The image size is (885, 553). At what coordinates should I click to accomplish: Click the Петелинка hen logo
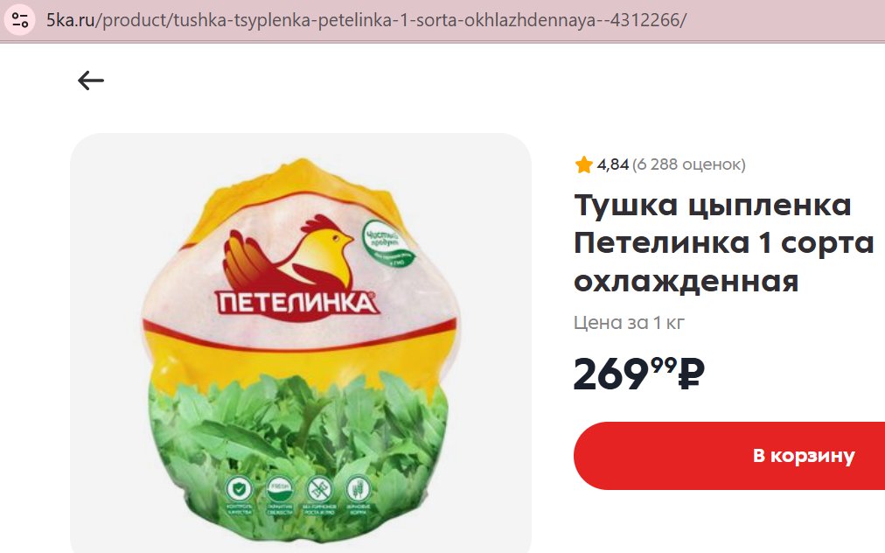coord(288,253)
